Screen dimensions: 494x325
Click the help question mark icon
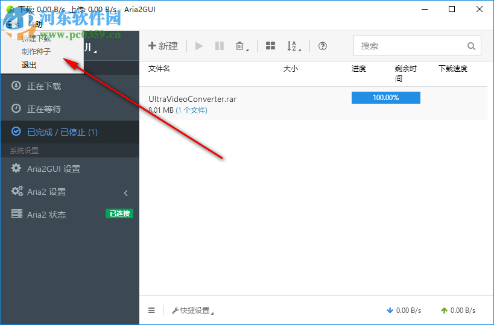[x=322, y=46]
